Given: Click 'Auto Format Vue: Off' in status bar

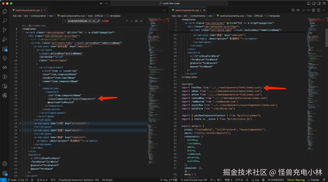Looking at the screenshot, I should coord(194,180).
